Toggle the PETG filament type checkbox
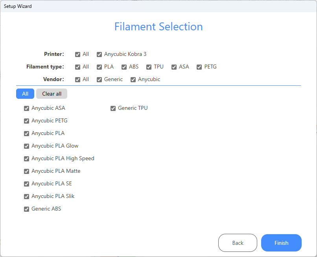Viewport: 317px width, 257px height. (199, 67)
